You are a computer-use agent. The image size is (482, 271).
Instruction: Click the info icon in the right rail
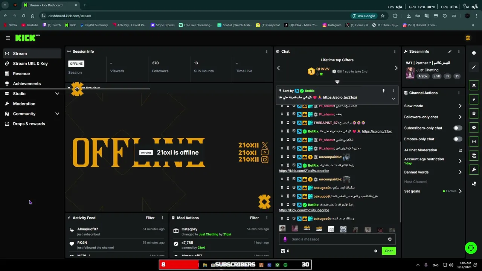click(474, 53)
